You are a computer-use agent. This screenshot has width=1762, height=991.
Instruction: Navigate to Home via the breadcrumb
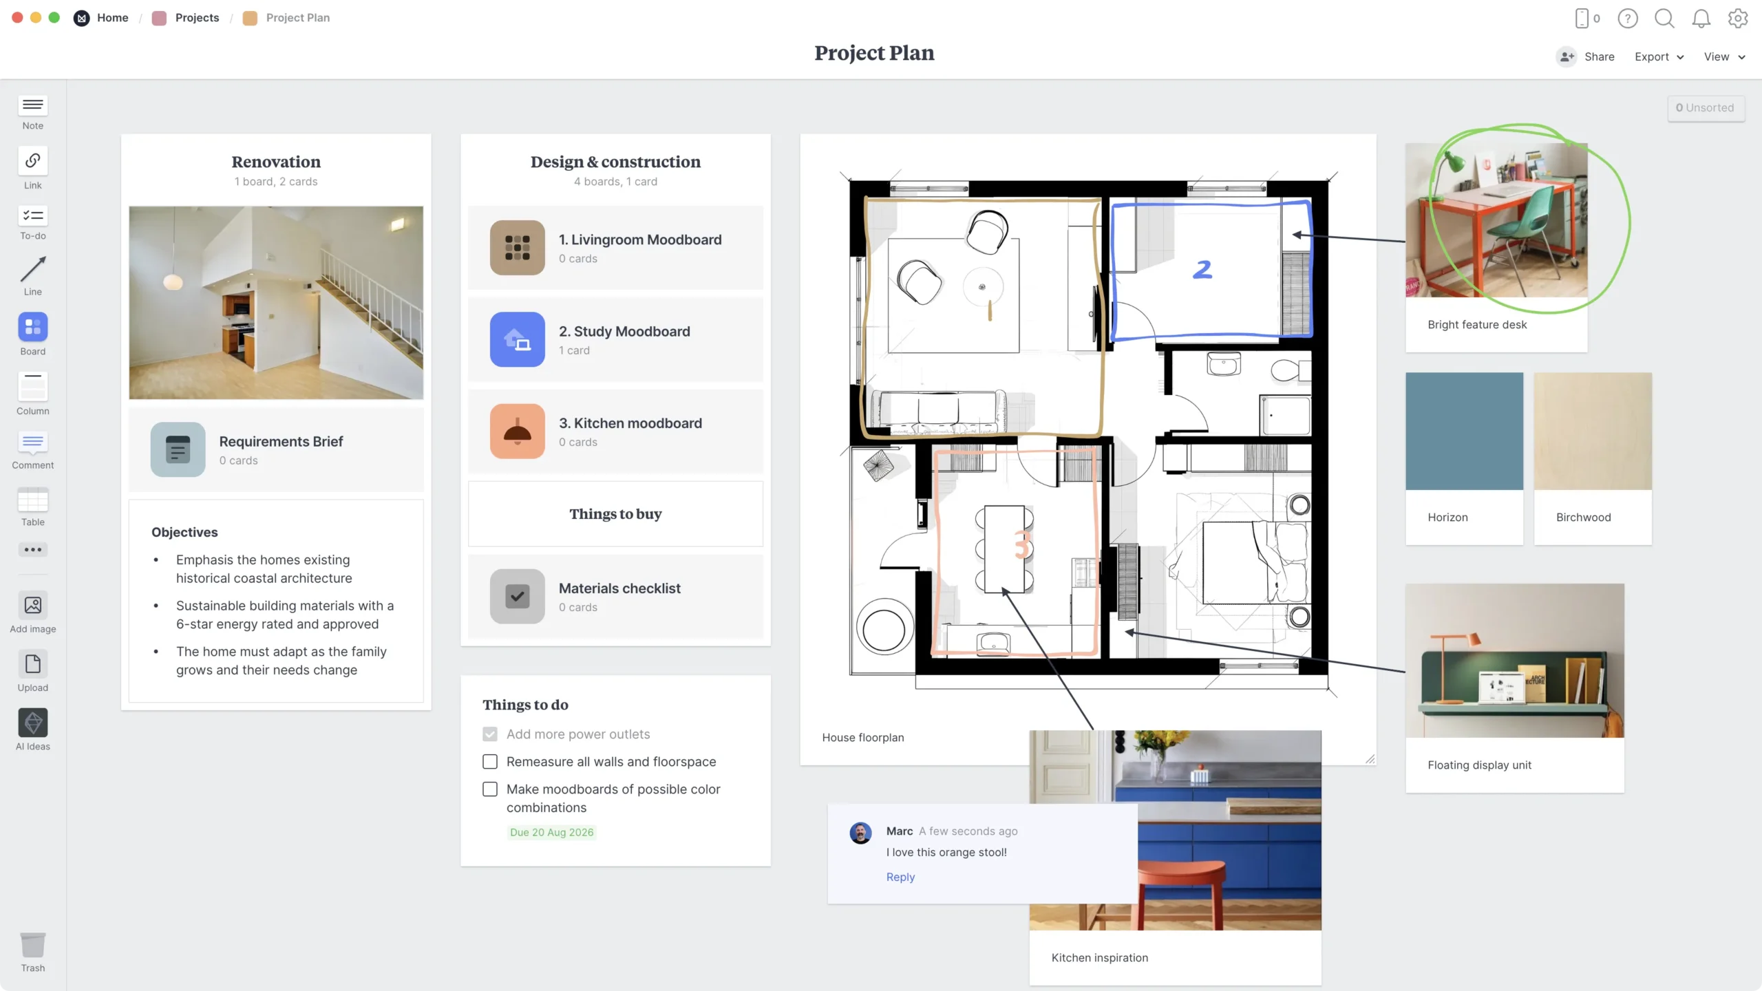[112, 18]
